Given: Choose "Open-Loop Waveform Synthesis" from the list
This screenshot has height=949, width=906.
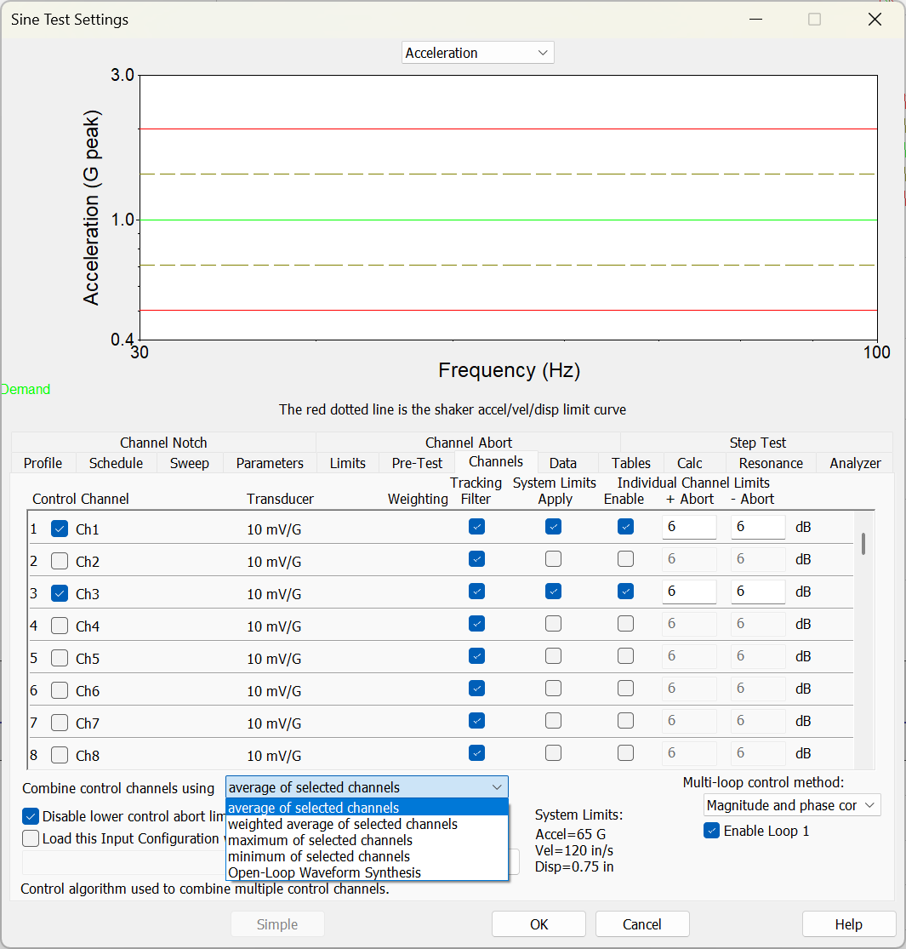Looking at the screenshot, I should tap(320, 873).
